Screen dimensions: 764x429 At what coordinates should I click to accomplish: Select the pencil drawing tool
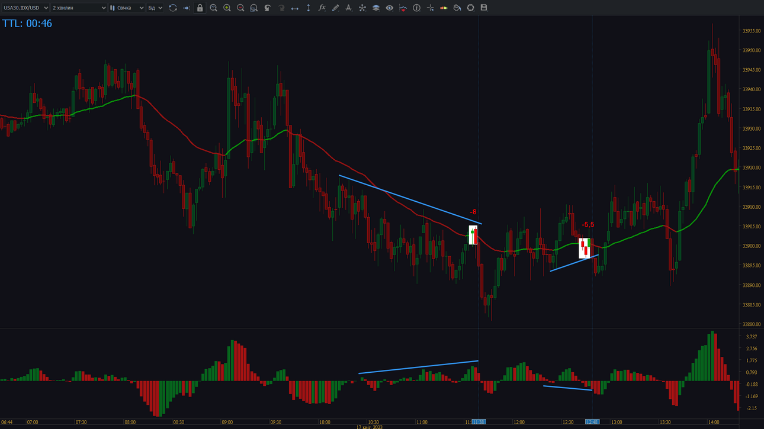click(x=335, y=8)
